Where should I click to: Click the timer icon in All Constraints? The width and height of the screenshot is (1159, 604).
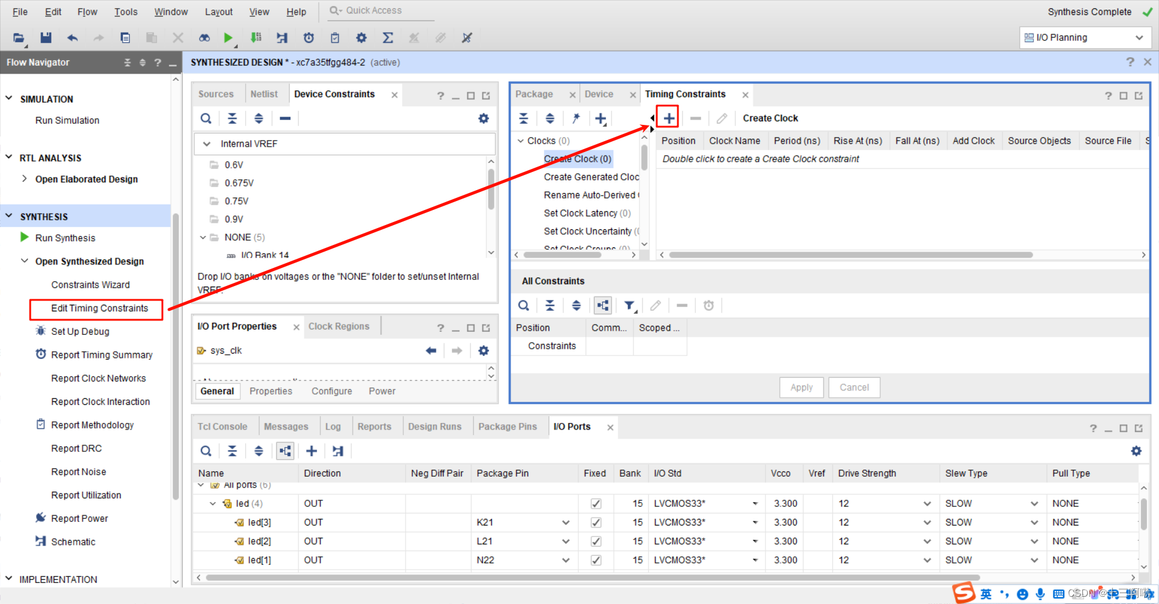pos(709,306)
